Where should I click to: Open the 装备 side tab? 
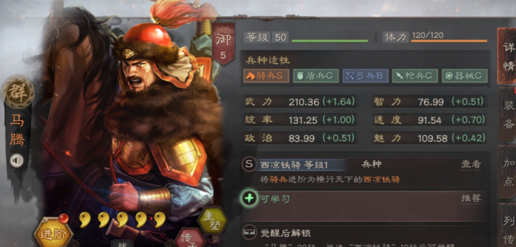click(508, 114)
